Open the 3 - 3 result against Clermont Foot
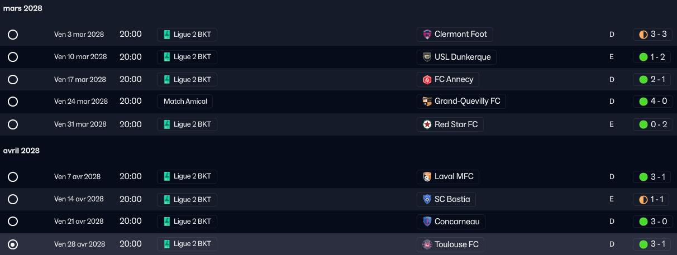Viewport: 677px width, 255px height. 652,35
